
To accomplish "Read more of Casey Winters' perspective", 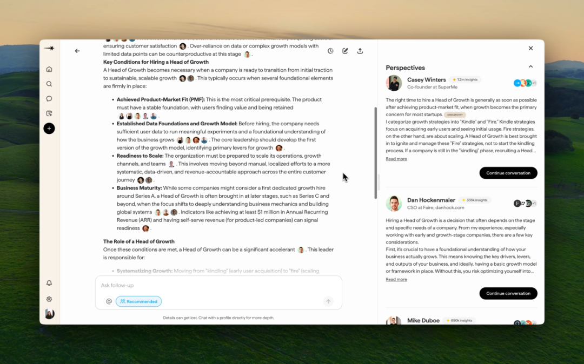I will (396, 159).
